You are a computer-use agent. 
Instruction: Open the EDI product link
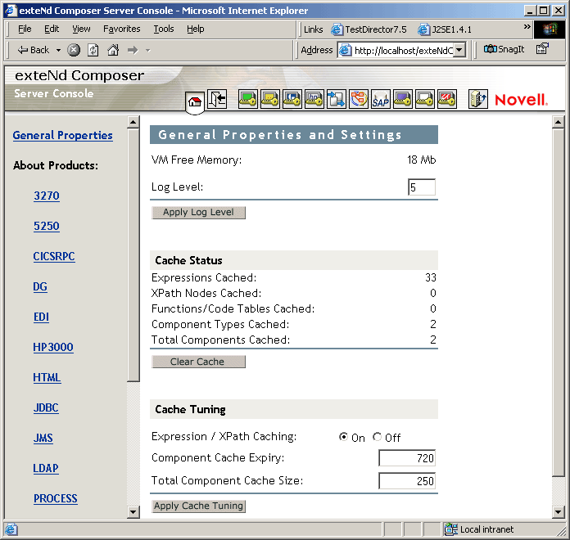tap(41, 317)
